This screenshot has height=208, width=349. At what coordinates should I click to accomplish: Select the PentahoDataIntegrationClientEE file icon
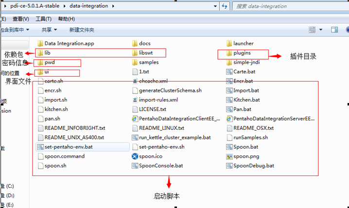coord(135,119)
